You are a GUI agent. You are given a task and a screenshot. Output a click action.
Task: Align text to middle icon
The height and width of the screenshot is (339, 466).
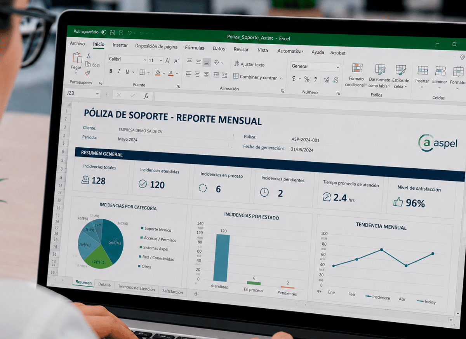[x=198, y=61]
